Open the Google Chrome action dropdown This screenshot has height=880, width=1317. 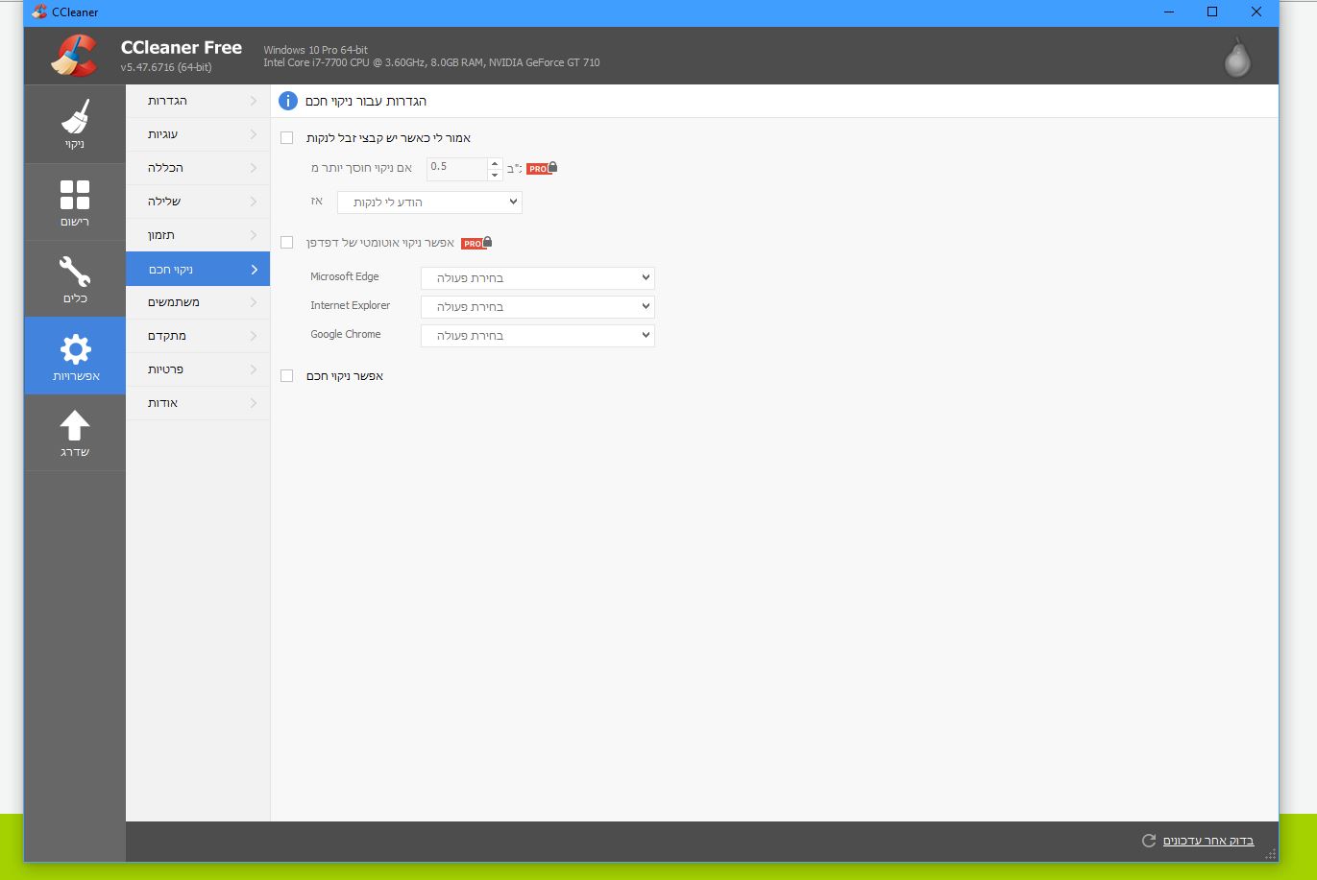point(538,336)
